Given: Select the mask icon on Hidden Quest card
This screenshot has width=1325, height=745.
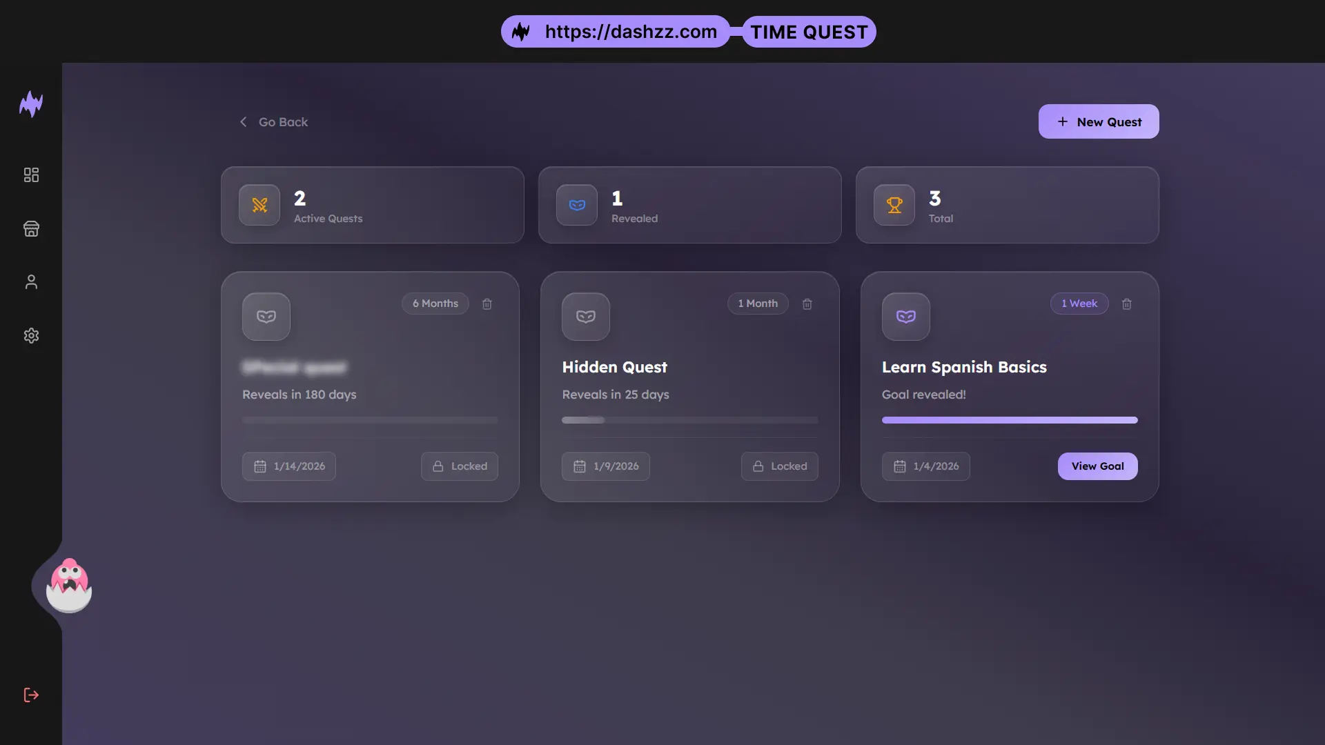Looking at the screenshot, I should tap(585, 317).
